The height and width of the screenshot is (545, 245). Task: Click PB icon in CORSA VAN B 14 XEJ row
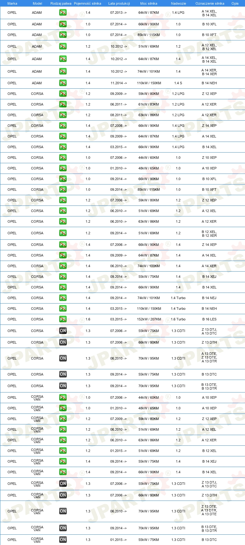pos(63,461)
